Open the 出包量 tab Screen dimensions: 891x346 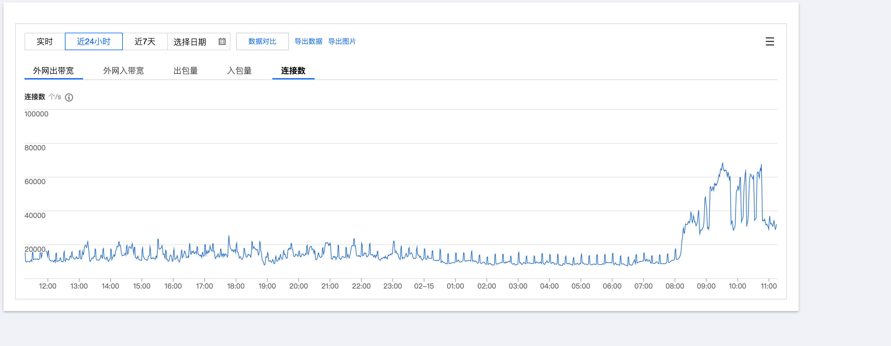click(186, 71)
